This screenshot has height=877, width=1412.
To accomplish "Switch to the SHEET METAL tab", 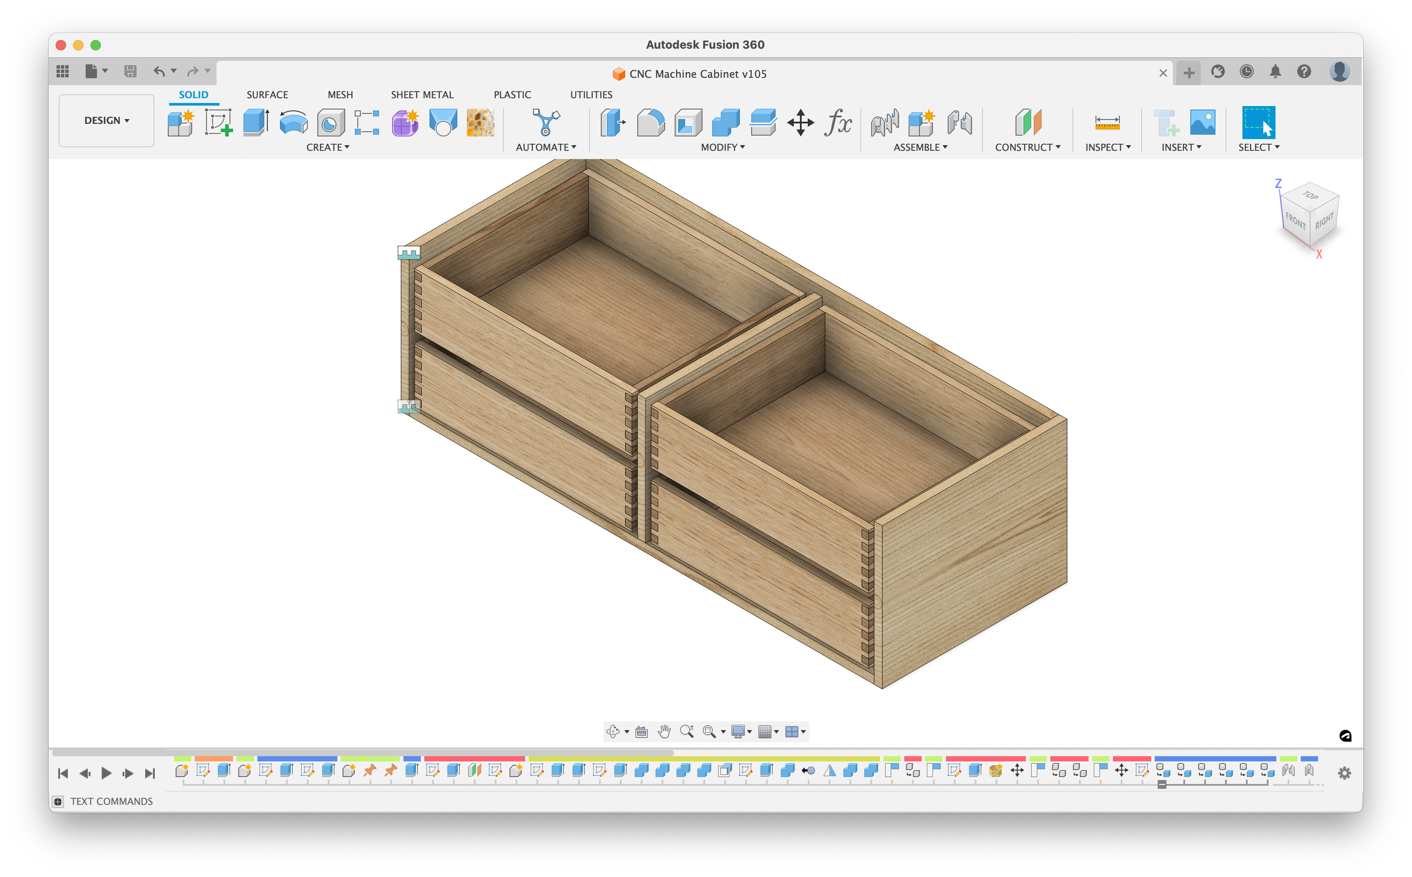I will [x=422, y=95].
